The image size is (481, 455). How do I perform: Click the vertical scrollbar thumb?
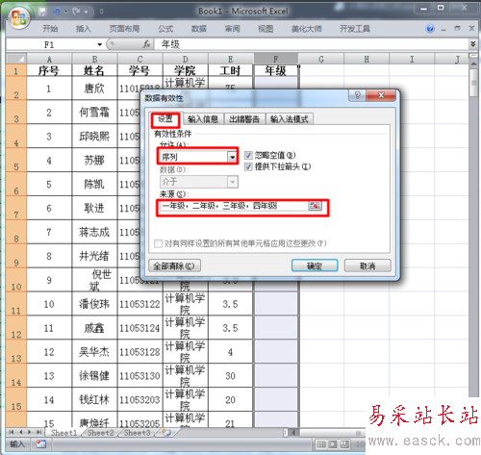473,82
